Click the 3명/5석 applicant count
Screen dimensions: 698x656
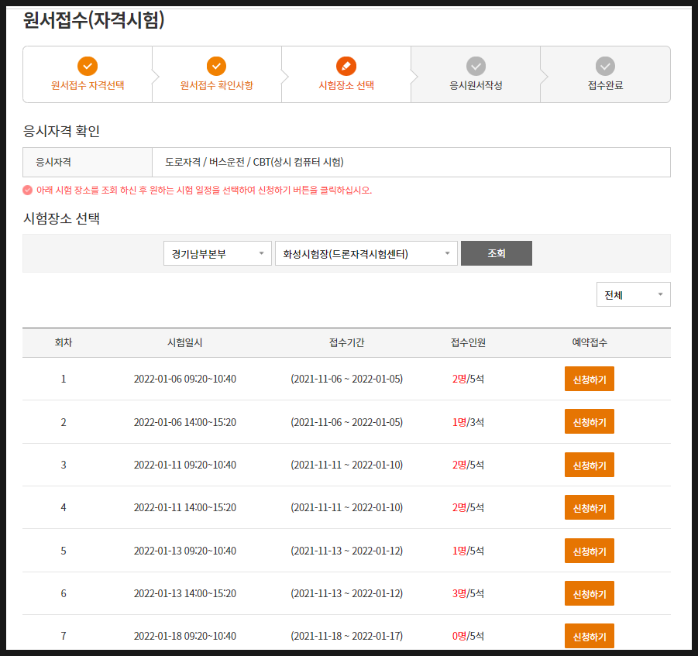[x=468, y=593]
